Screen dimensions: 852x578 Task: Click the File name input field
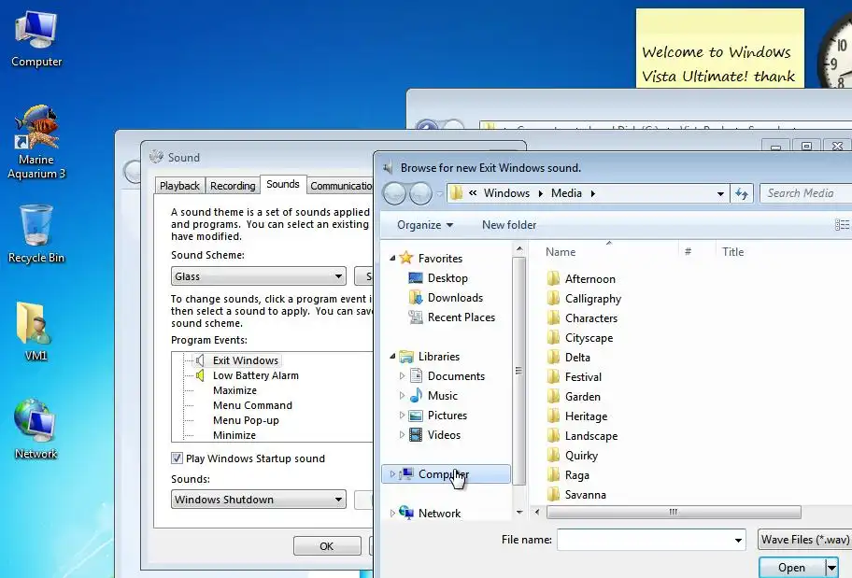coord(645,540)
